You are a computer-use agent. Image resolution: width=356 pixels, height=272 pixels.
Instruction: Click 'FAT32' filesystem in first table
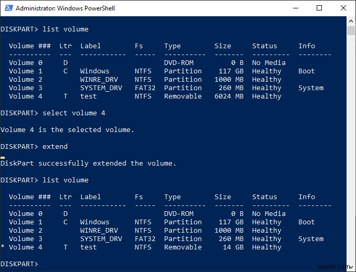click(x=145, y=88)
